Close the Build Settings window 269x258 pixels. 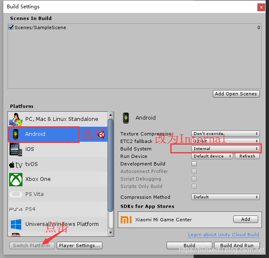point(261,7)
